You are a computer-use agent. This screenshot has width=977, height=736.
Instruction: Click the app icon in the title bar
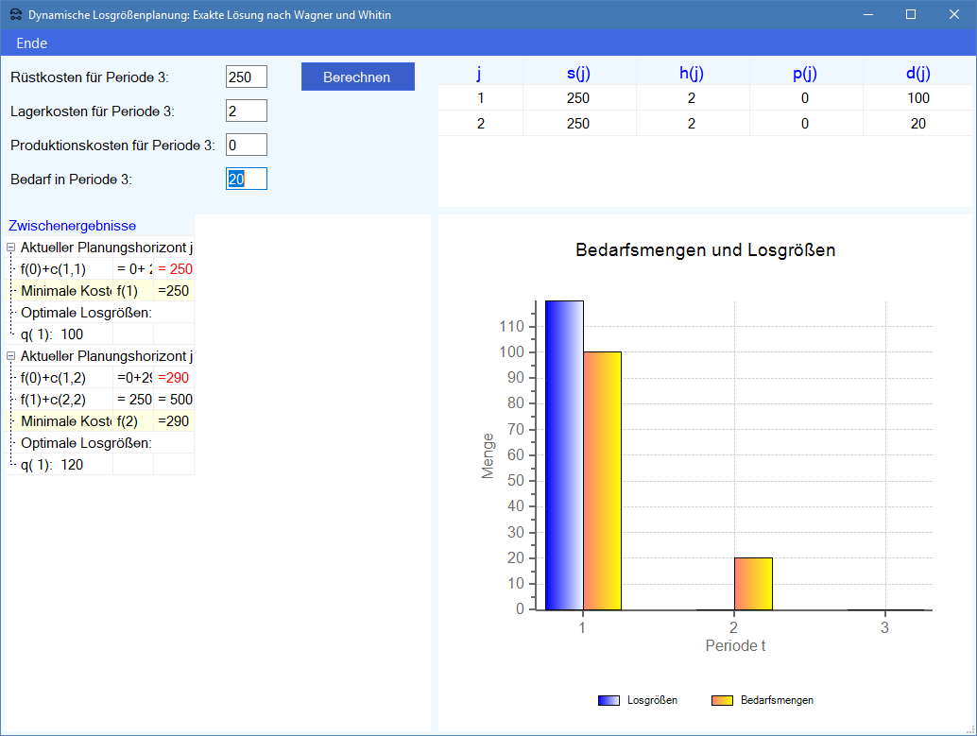15,15
